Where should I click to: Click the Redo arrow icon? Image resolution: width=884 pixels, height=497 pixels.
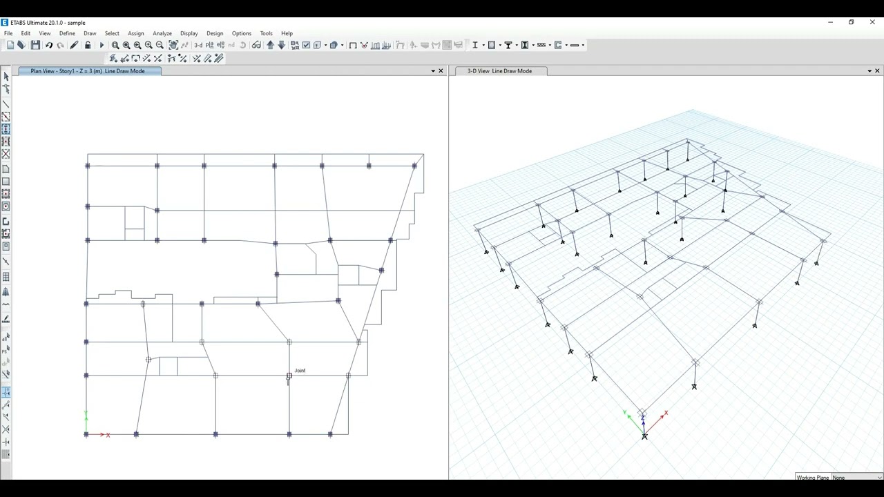(60, 45)
